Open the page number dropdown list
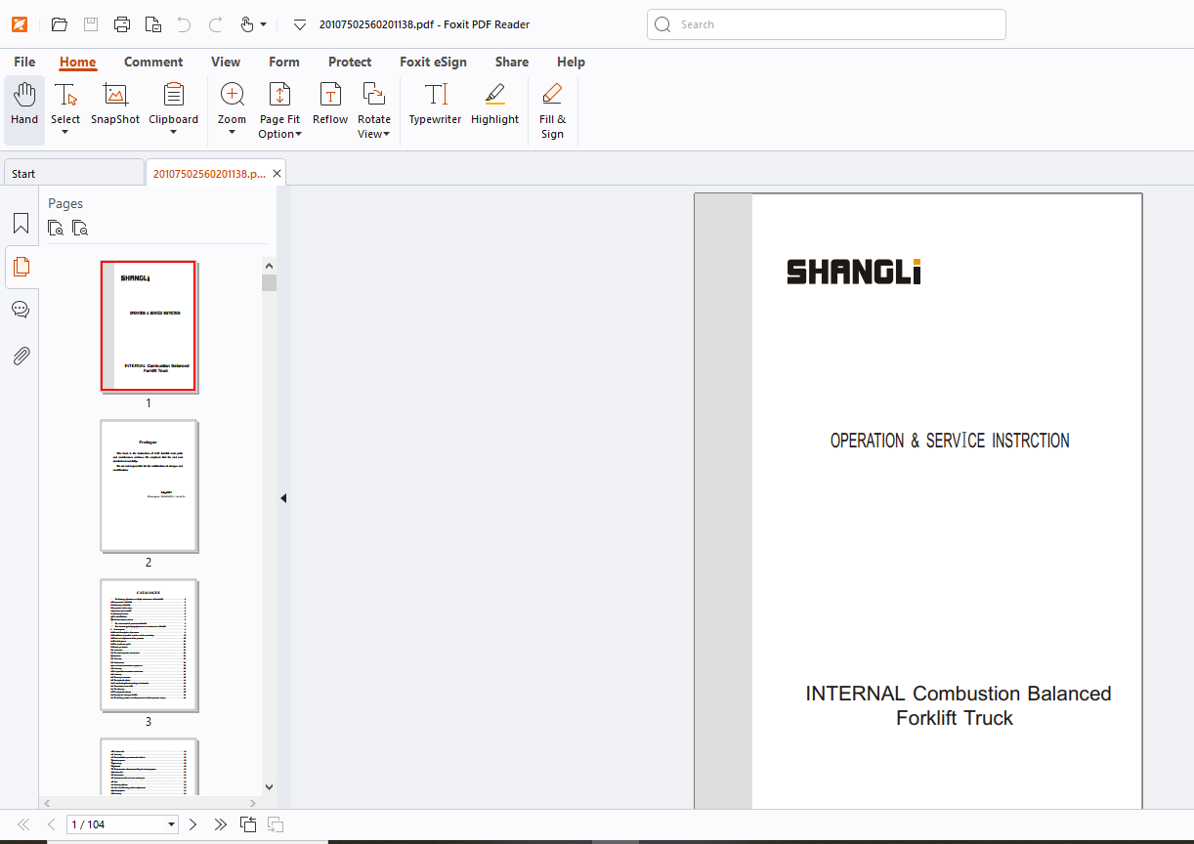 coord(172,825)
